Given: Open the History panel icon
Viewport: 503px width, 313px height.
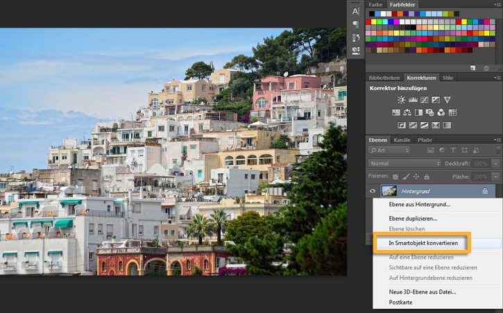Looking at the screenshot, I should (x=356, y=37).
